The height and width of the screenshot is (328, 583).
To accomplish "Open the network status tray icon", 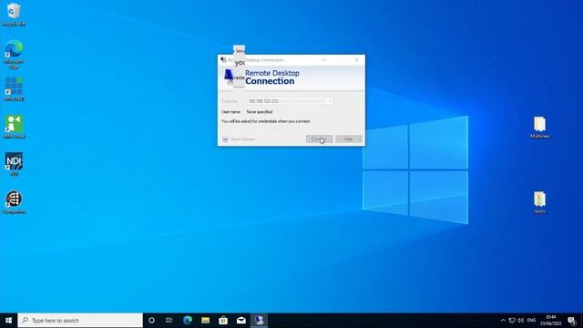I will pyautogui.click(x=512, y=320).
